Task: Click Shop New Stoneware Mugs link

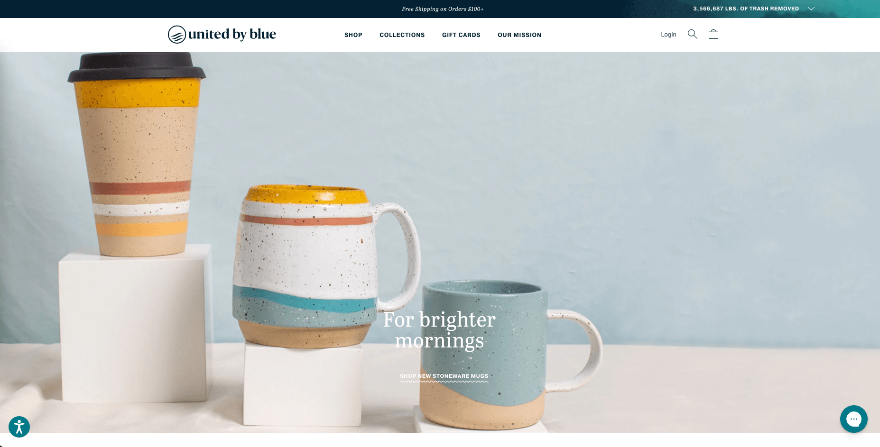Action: (x=444, y=376)
